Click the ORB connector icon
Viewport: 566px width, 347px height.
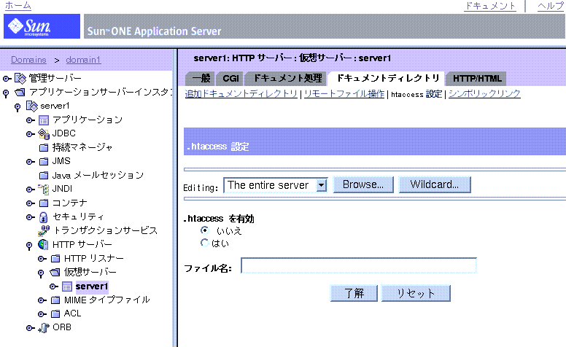click(x=44, y=327)
